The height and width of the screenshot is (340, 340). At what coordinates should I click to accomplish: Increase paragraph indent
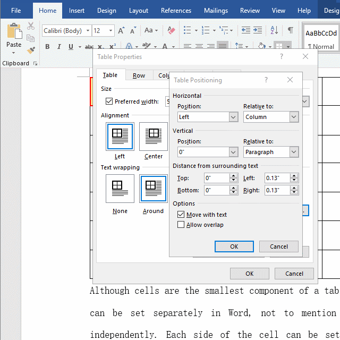click(x=258, y=30)
